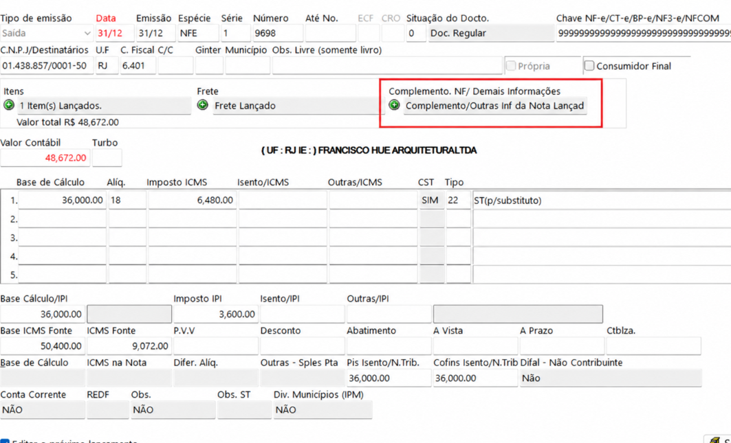Image resolution: width=731 pixels, height=443 pixels.
Task: Toggle the Própria checkbox
Action: coord(511,66)
